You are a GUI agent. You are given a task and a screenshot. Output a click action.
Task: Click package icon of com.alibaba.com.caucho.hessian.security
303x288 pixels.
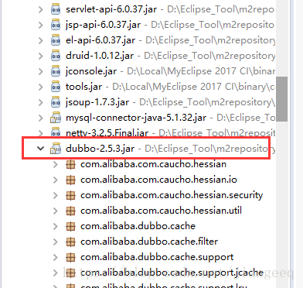coord(70,195)
